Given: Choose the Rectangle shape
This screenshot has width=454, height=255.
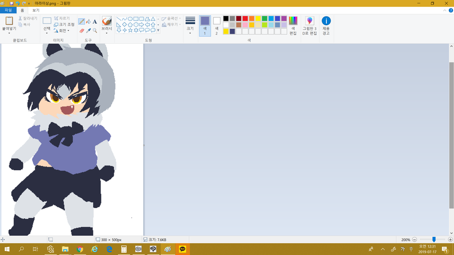Looking at the screenshot, I should 136,19.
